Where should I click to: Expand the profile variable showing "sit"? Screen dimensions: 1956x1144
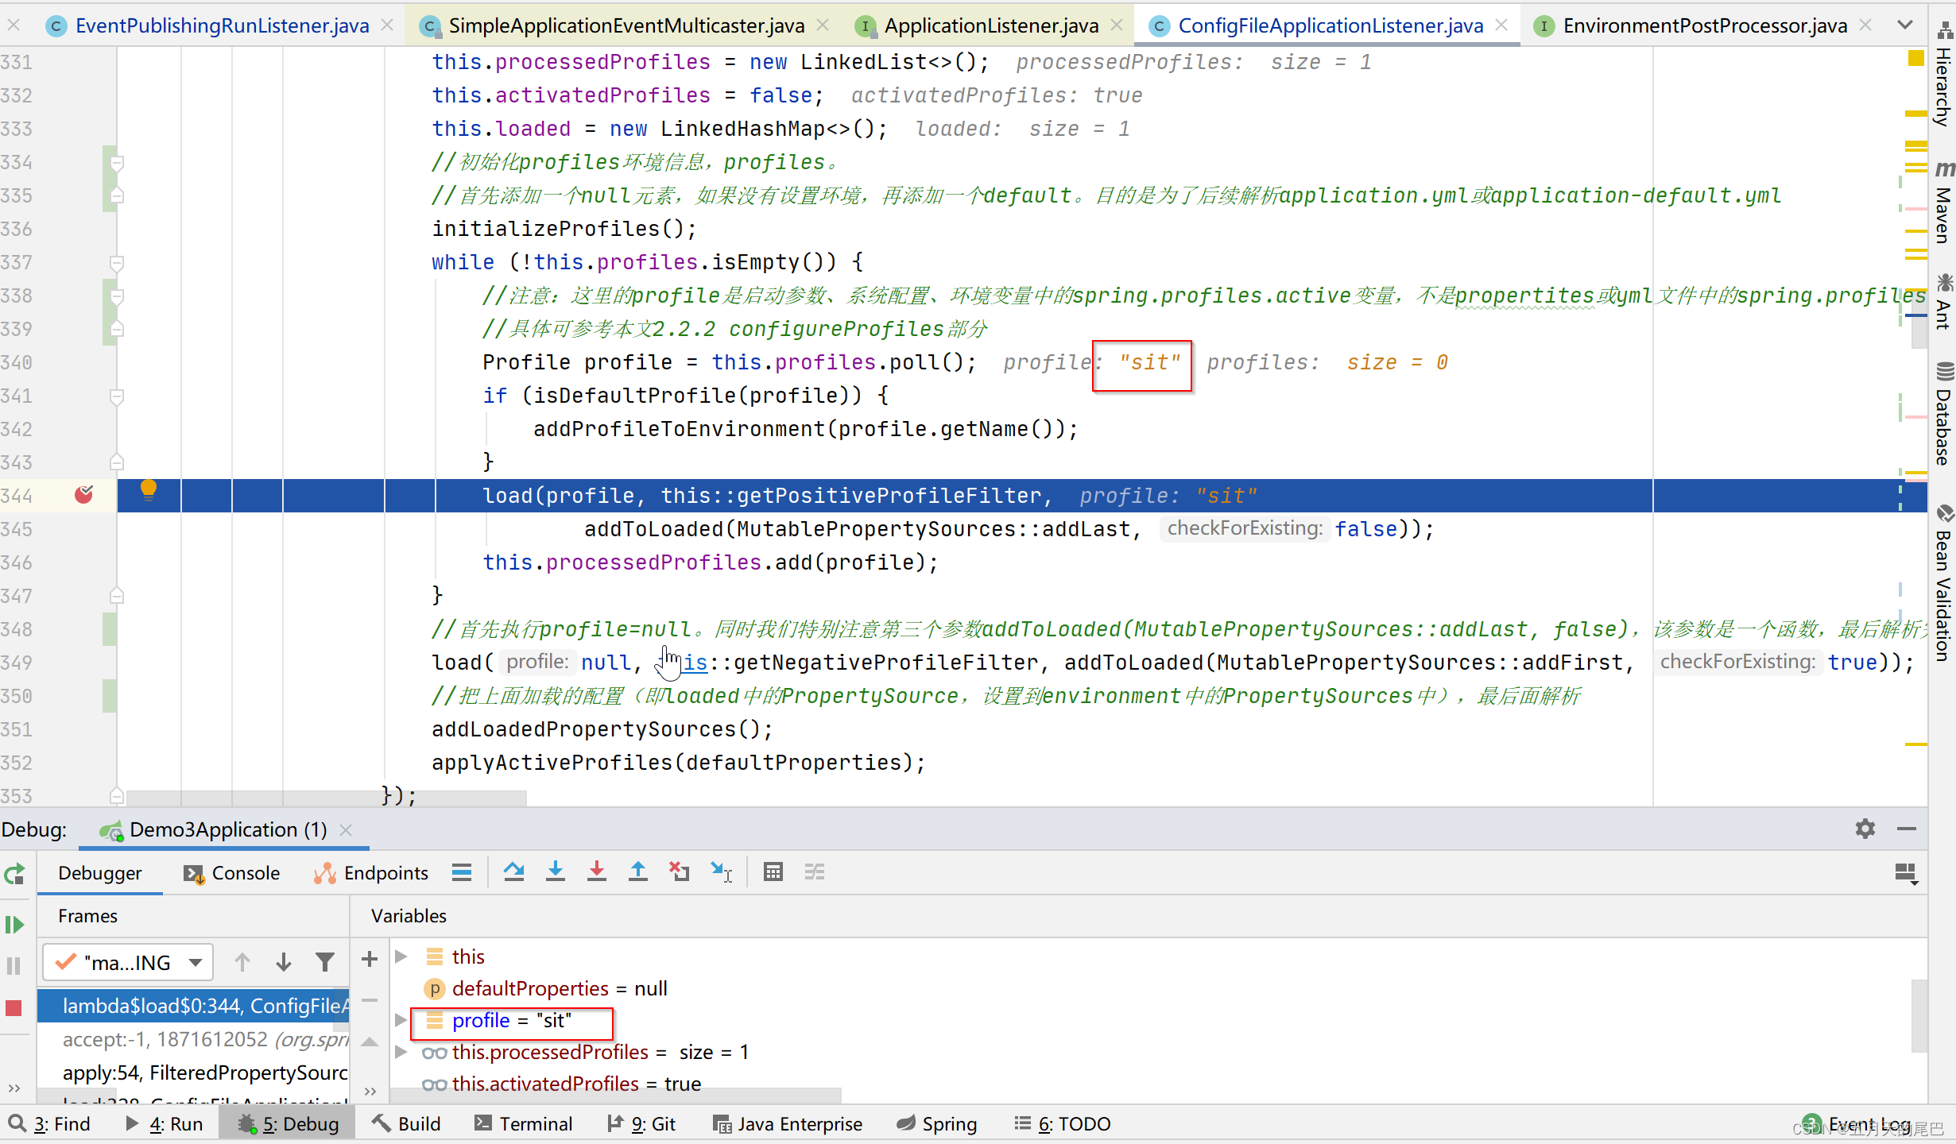[401, 1020]
